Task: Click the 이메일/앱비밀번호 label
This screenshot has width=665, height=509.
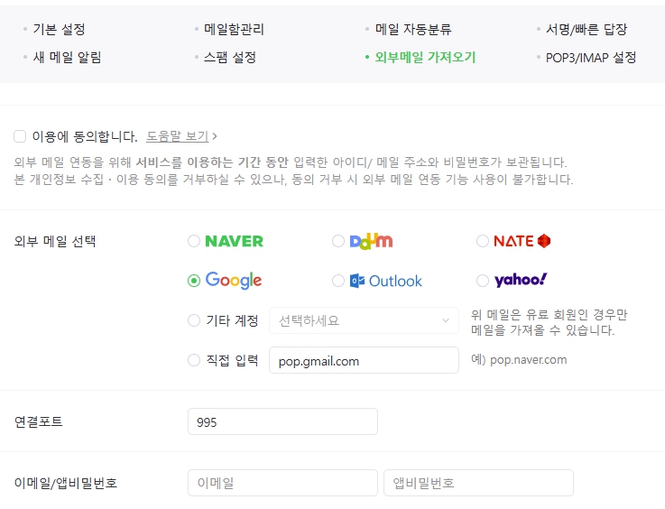Action: pyautogui.click(x=66, y=483)
